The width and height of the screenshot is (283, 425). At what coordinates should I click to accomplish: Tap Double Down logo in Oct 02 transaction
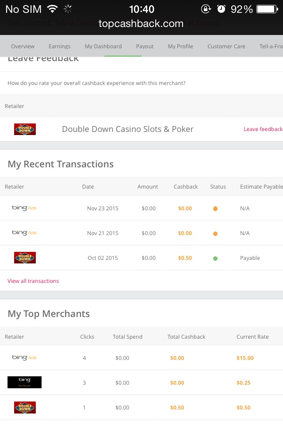[25, 258]
